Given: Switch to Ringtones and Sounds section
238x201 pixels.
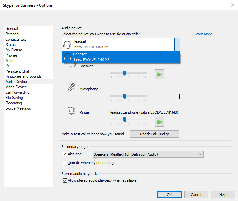Looking at the screenshot, I should pyautogui.click(x=23, y=76).
